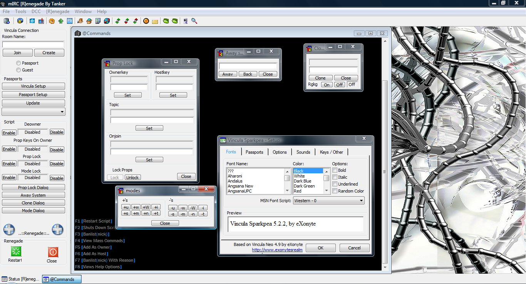The image size is (526, 284).
Task: Open the DCC menu
Action: [36, 12]
